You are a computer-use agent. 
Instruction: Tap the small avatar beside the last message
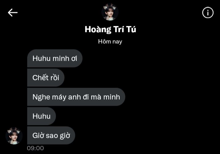coord(14,136)
